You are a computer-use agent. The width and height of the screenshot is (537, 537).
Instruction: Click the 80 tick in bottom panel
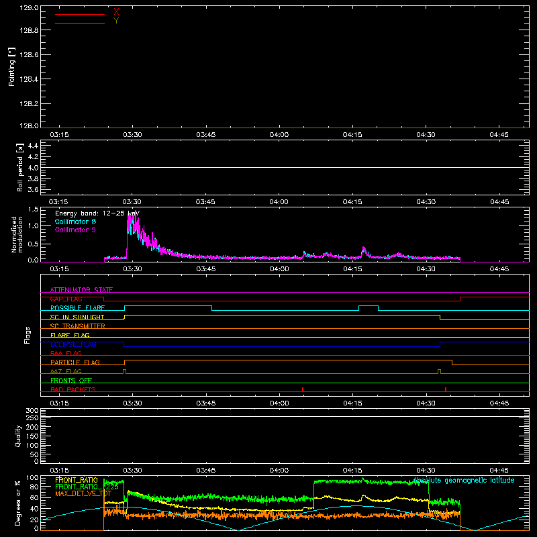pos(35,487)
